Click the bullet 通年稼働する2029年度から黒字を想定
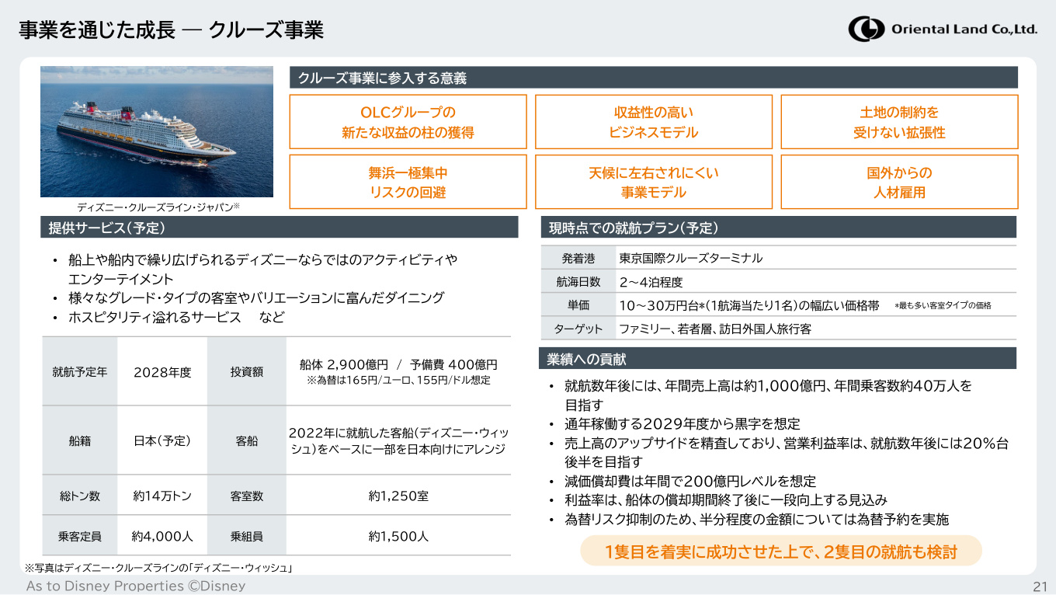 click(x=675, y=424)
